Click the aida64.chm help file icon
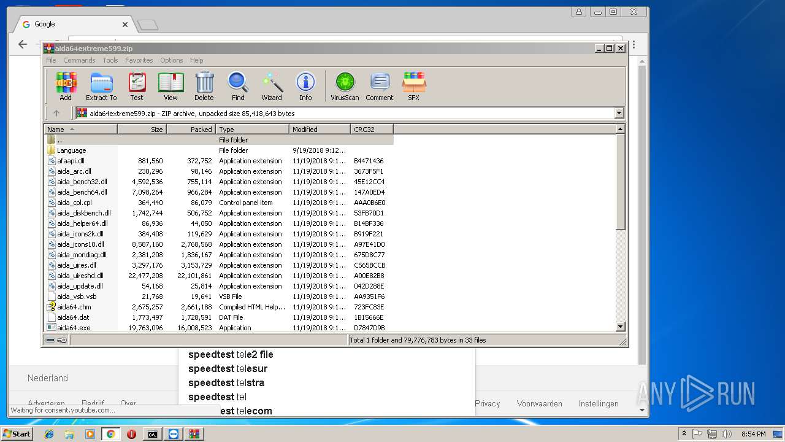The image size is (785, 442). (52, 306)
